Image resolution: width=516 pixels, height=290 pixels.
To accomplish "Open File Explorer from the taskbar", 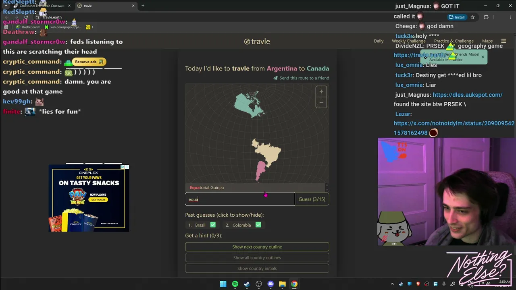I will pyautogui.click(x=282, y=284).
